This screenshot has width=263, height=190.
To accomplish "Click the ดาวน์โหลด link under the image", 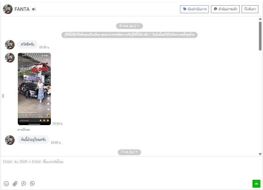I will tap(24, 130).
